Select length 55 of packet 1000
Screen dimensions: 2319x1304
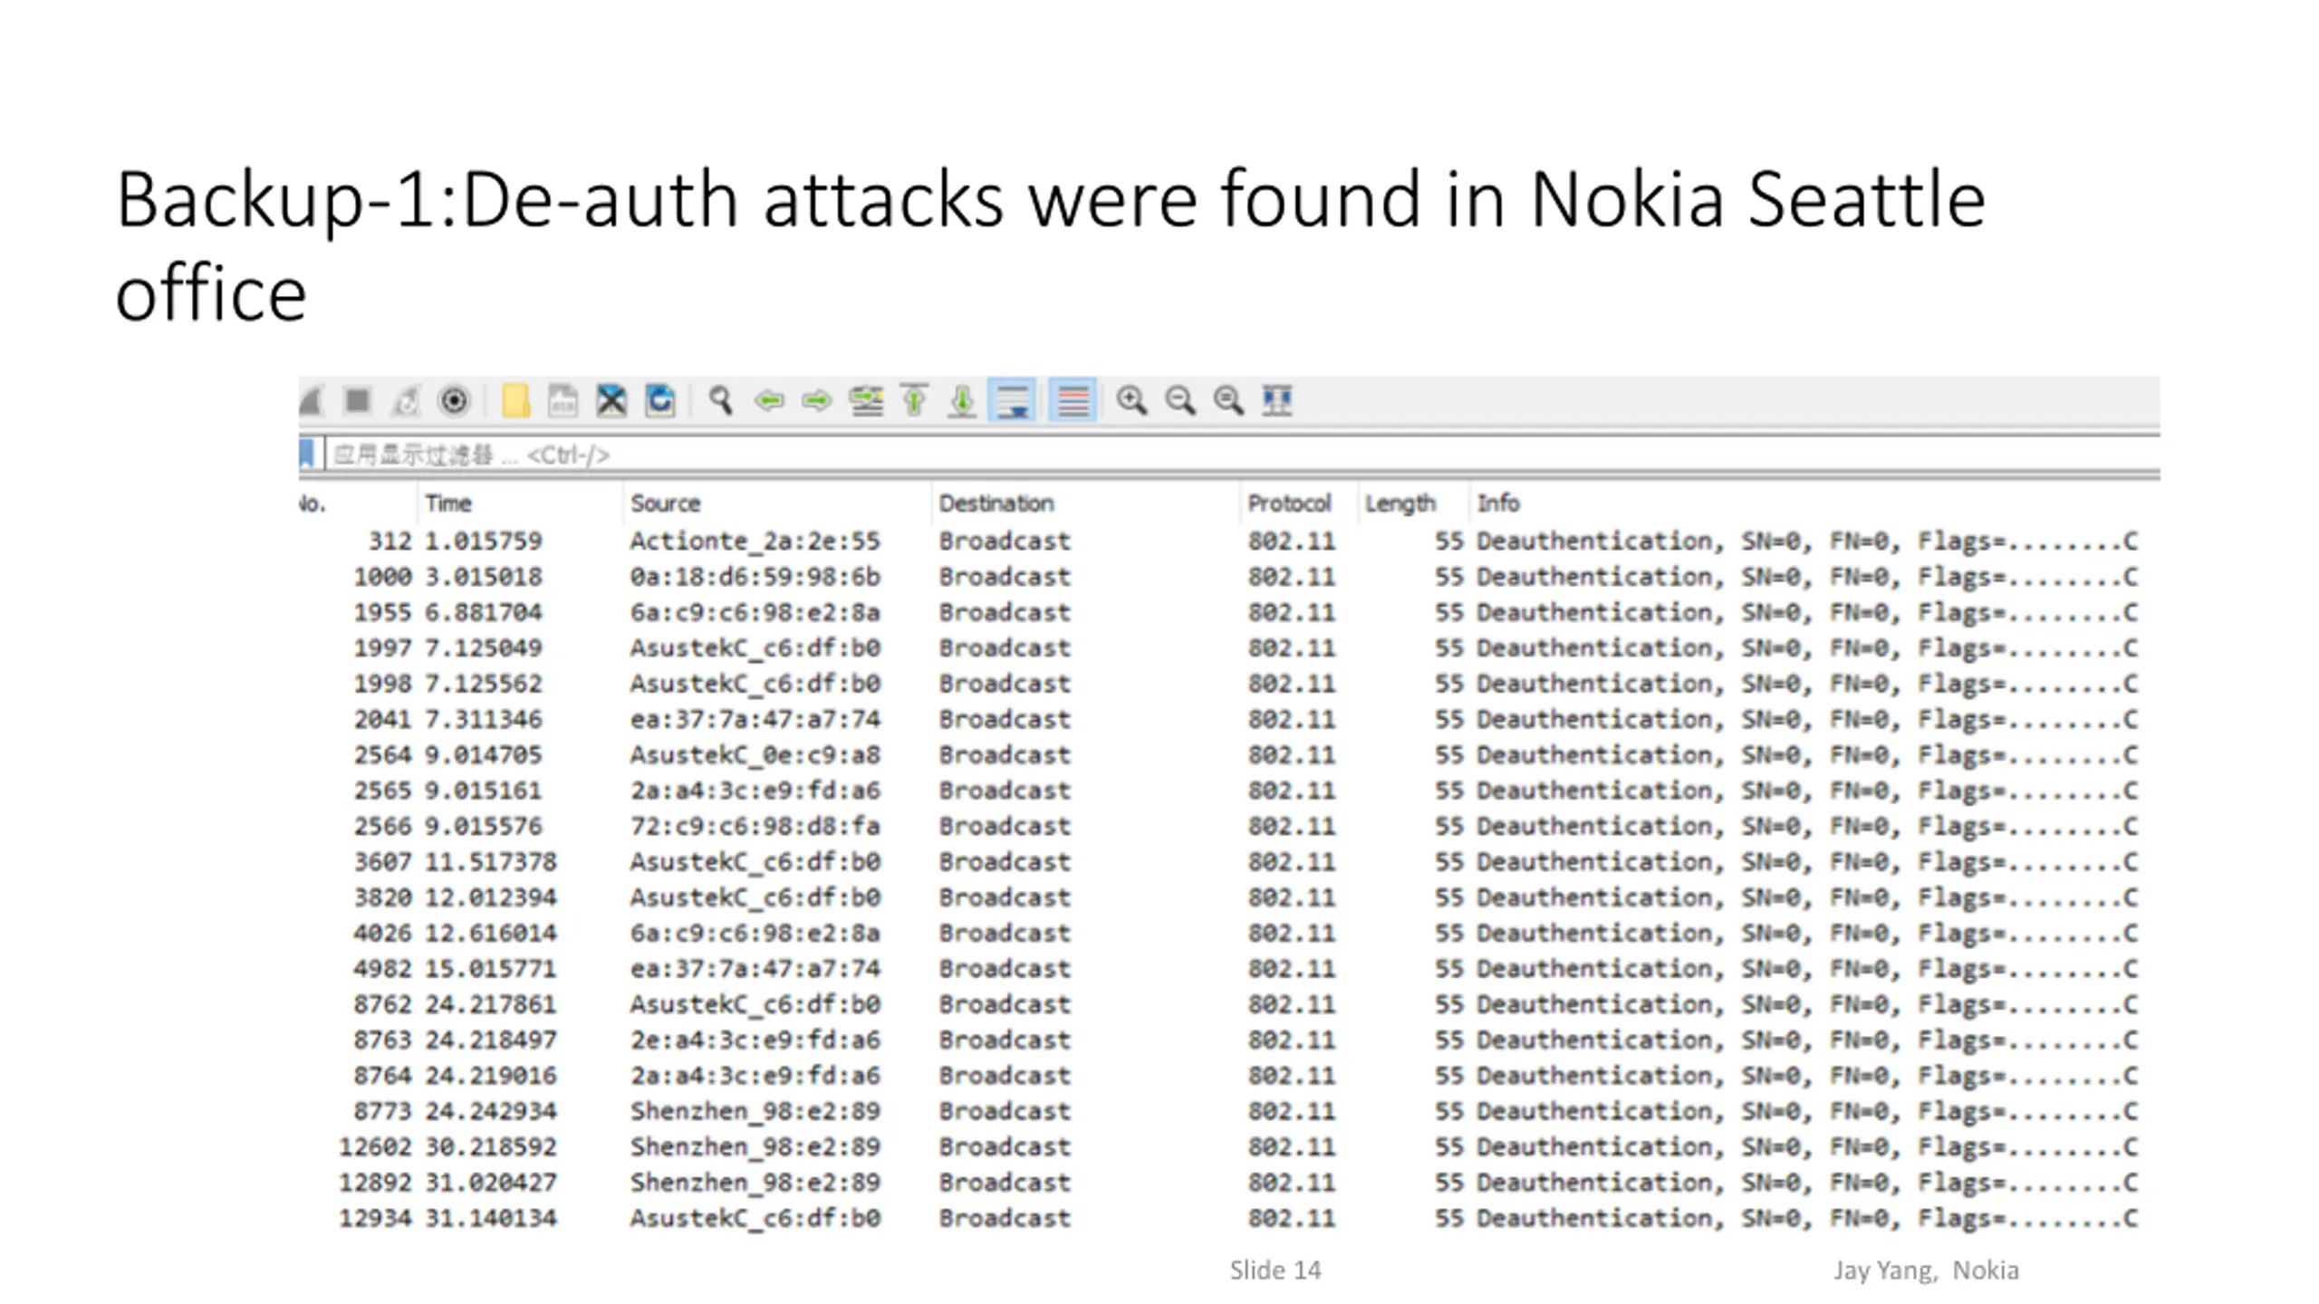(1448, 577)
